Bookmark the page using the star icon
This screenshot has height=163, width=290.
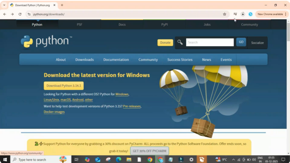tap(224, 14)
